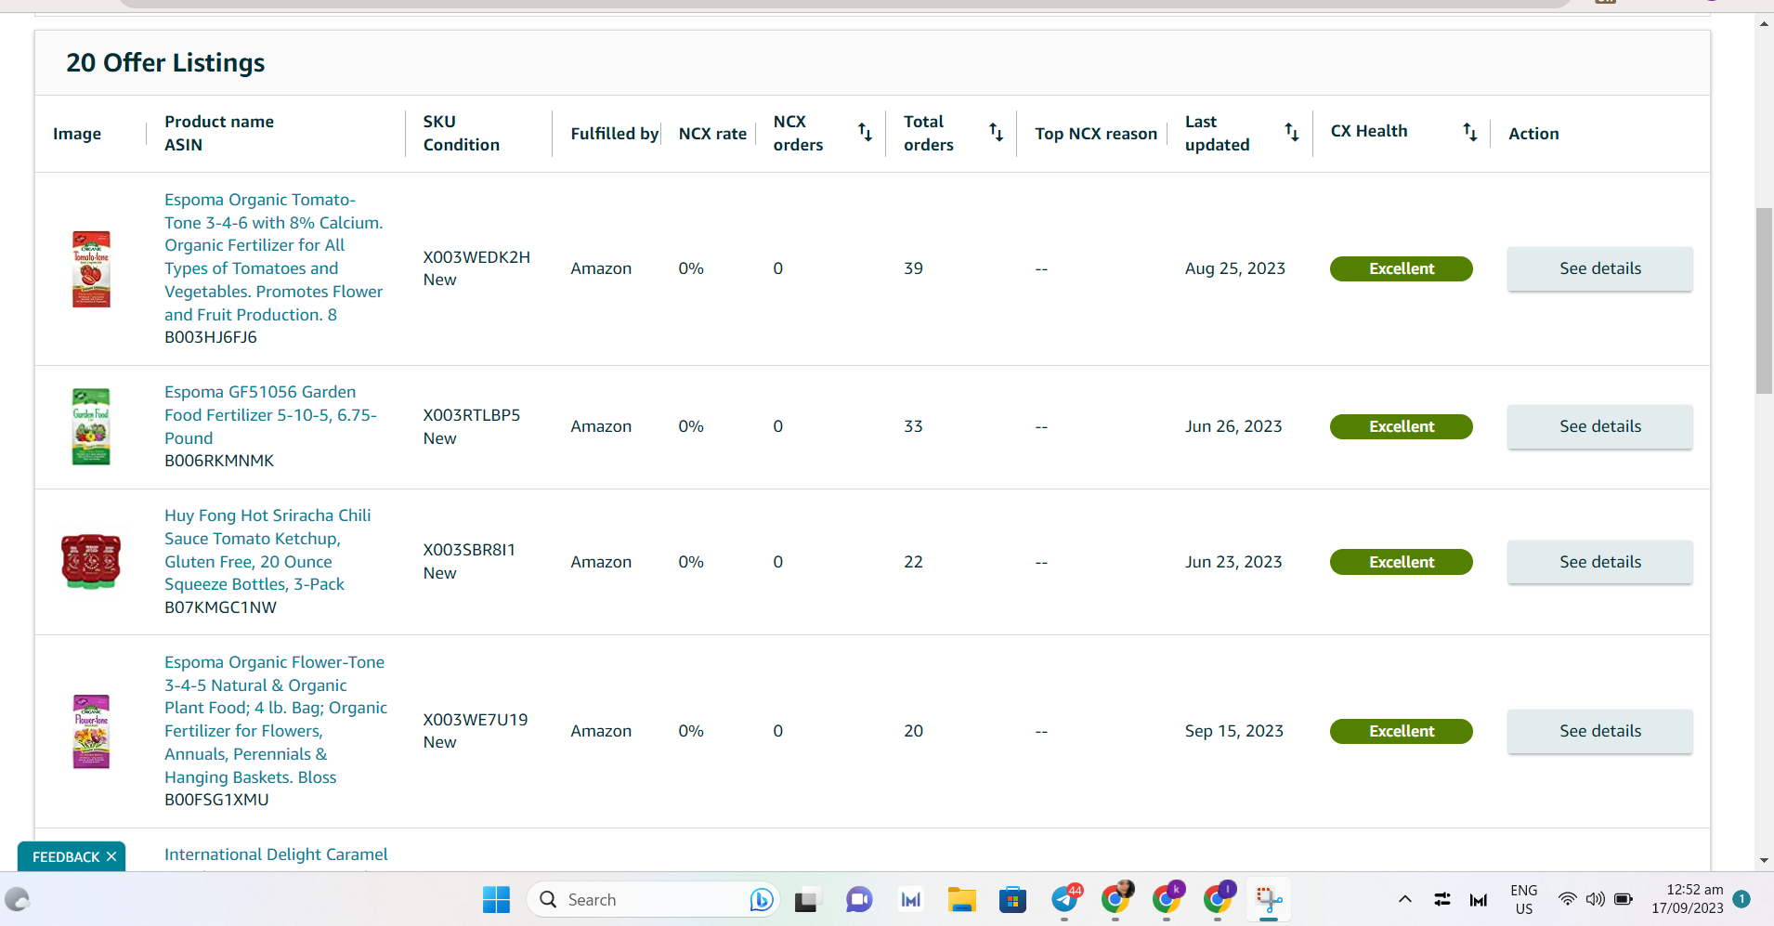Select the ASIN B003HJ6FJ6 text
Screen dimensions: 1774x926
click(x=211, y=337)
